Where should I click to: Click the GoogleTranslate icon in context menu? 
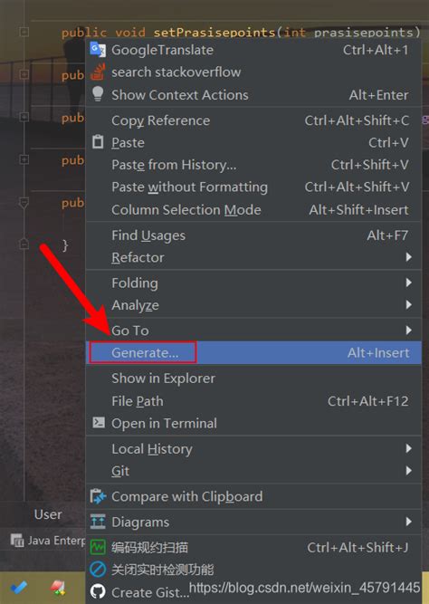pyautogui.click(x=98, y=50)
